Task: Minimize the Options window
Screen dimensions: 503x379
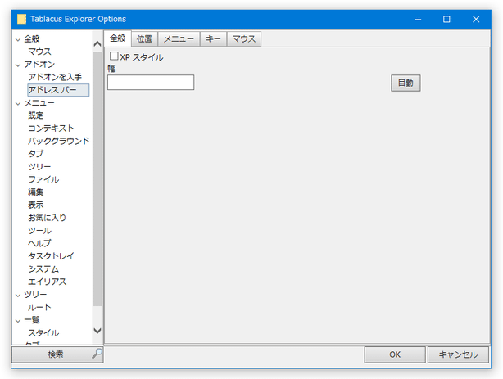Action: [x=418, y=20]
